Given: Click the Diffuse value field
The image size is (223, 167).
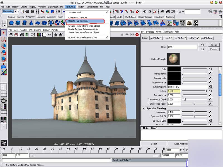Looking at the screenshot, I should (174, 91).
